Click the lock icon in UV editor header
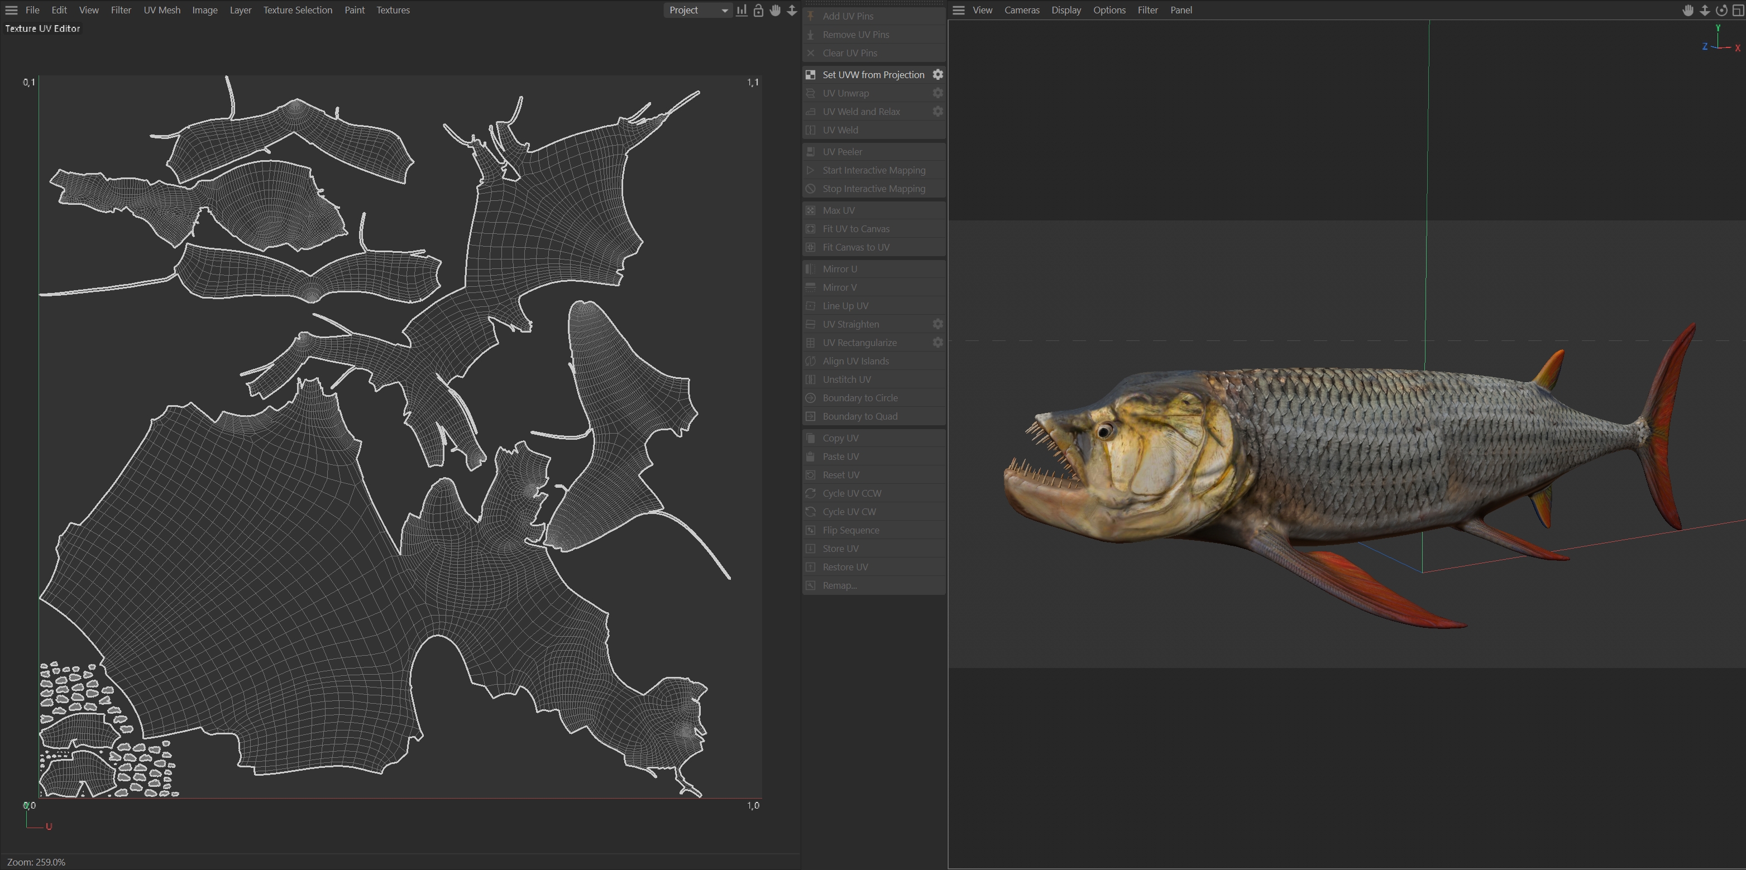Screen dimensions: 1746x870 758,10
